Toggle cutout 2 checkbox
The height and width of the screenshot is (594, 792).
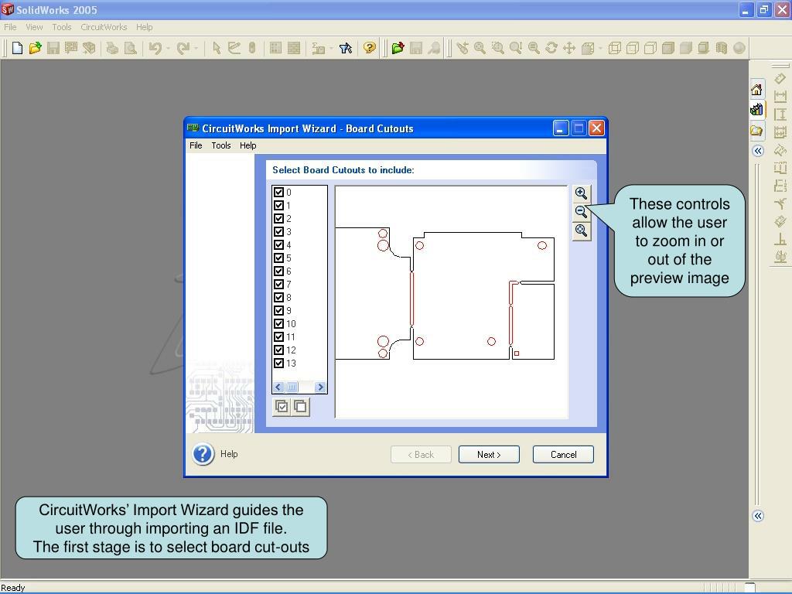click(278, 219)
